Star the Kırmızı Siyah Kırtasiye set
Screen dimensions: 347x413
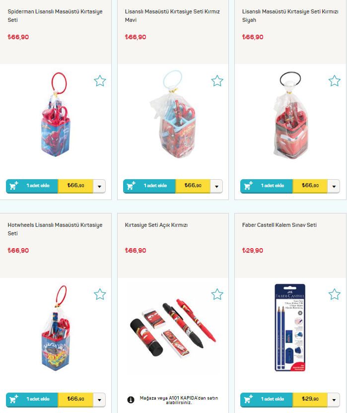[x=335, y=81]
